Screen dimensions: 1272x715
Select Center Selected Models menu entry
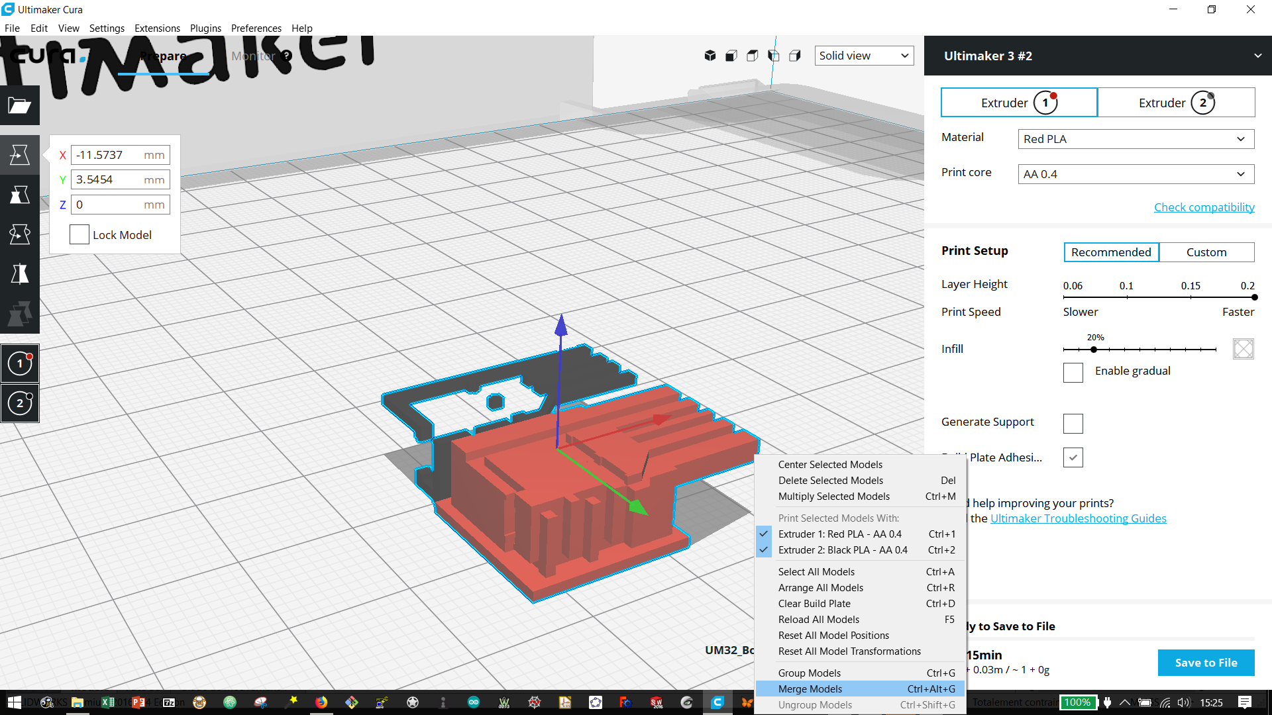pyautogui.click(x=860, y=465)
